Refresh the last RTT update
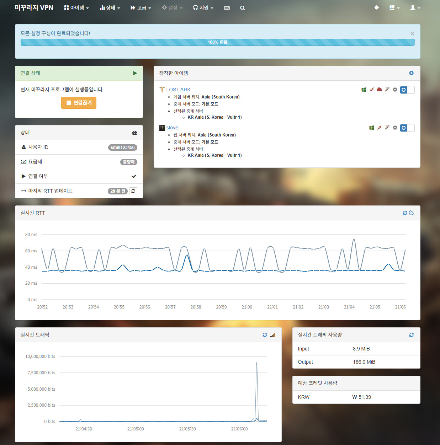The image size is (440, 445). (133, 191)
